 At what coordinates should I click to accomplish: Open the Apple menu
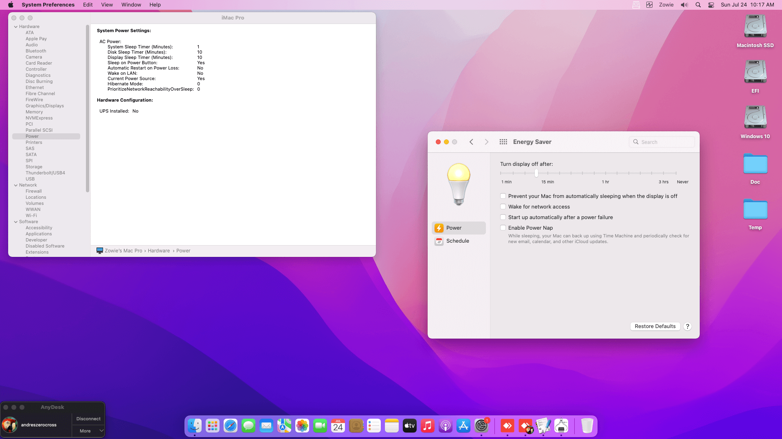(x=11, y=5)
